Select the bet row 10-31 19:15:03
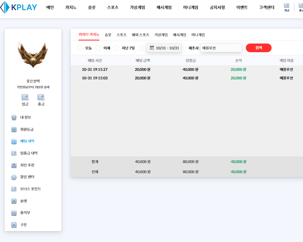The width and height of the screenshot is (303, 242). 187,78
